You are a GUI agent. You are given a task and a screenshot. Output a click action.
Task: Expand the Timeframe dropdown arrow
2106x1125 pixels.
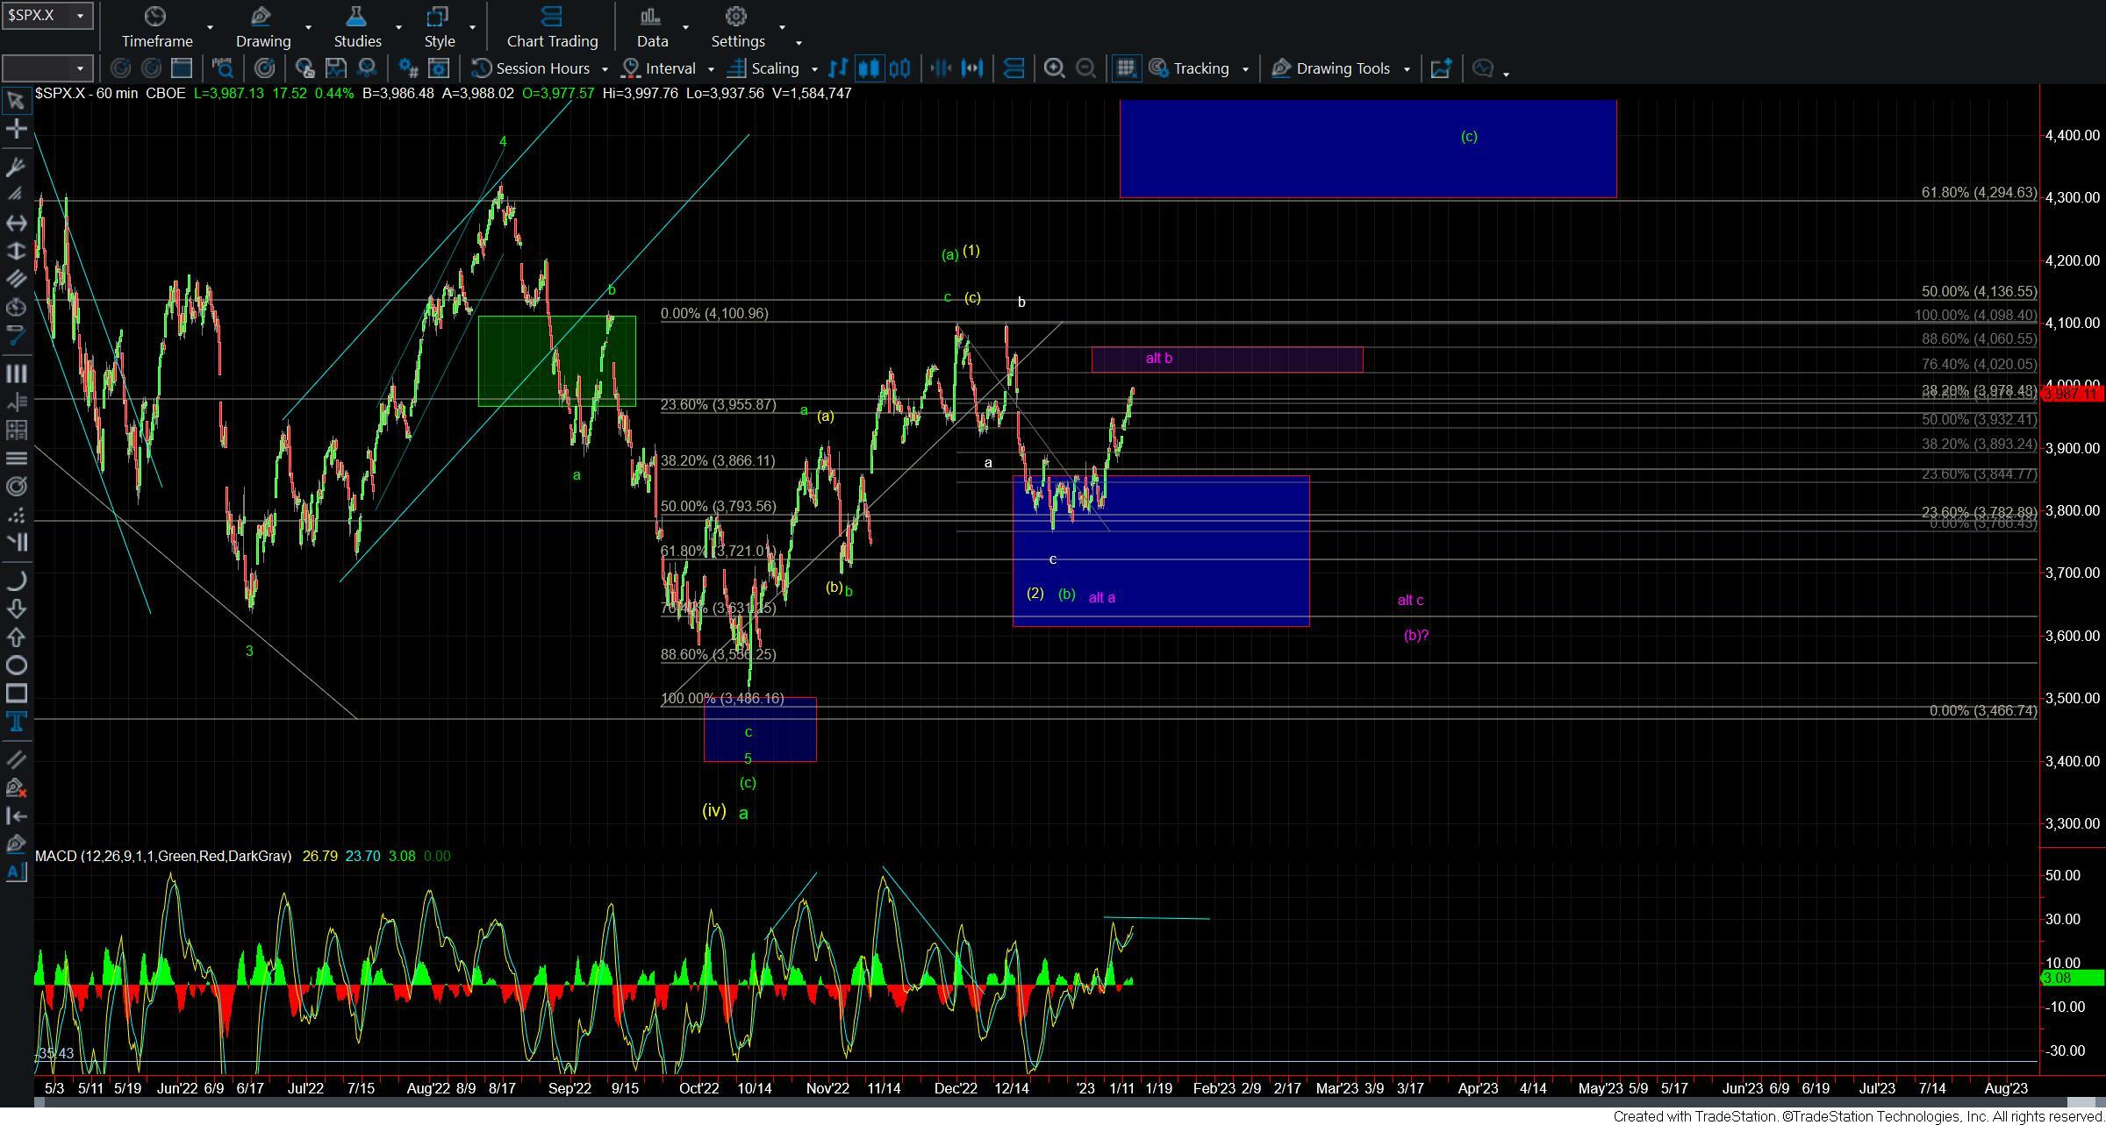(x=210, y=28)
